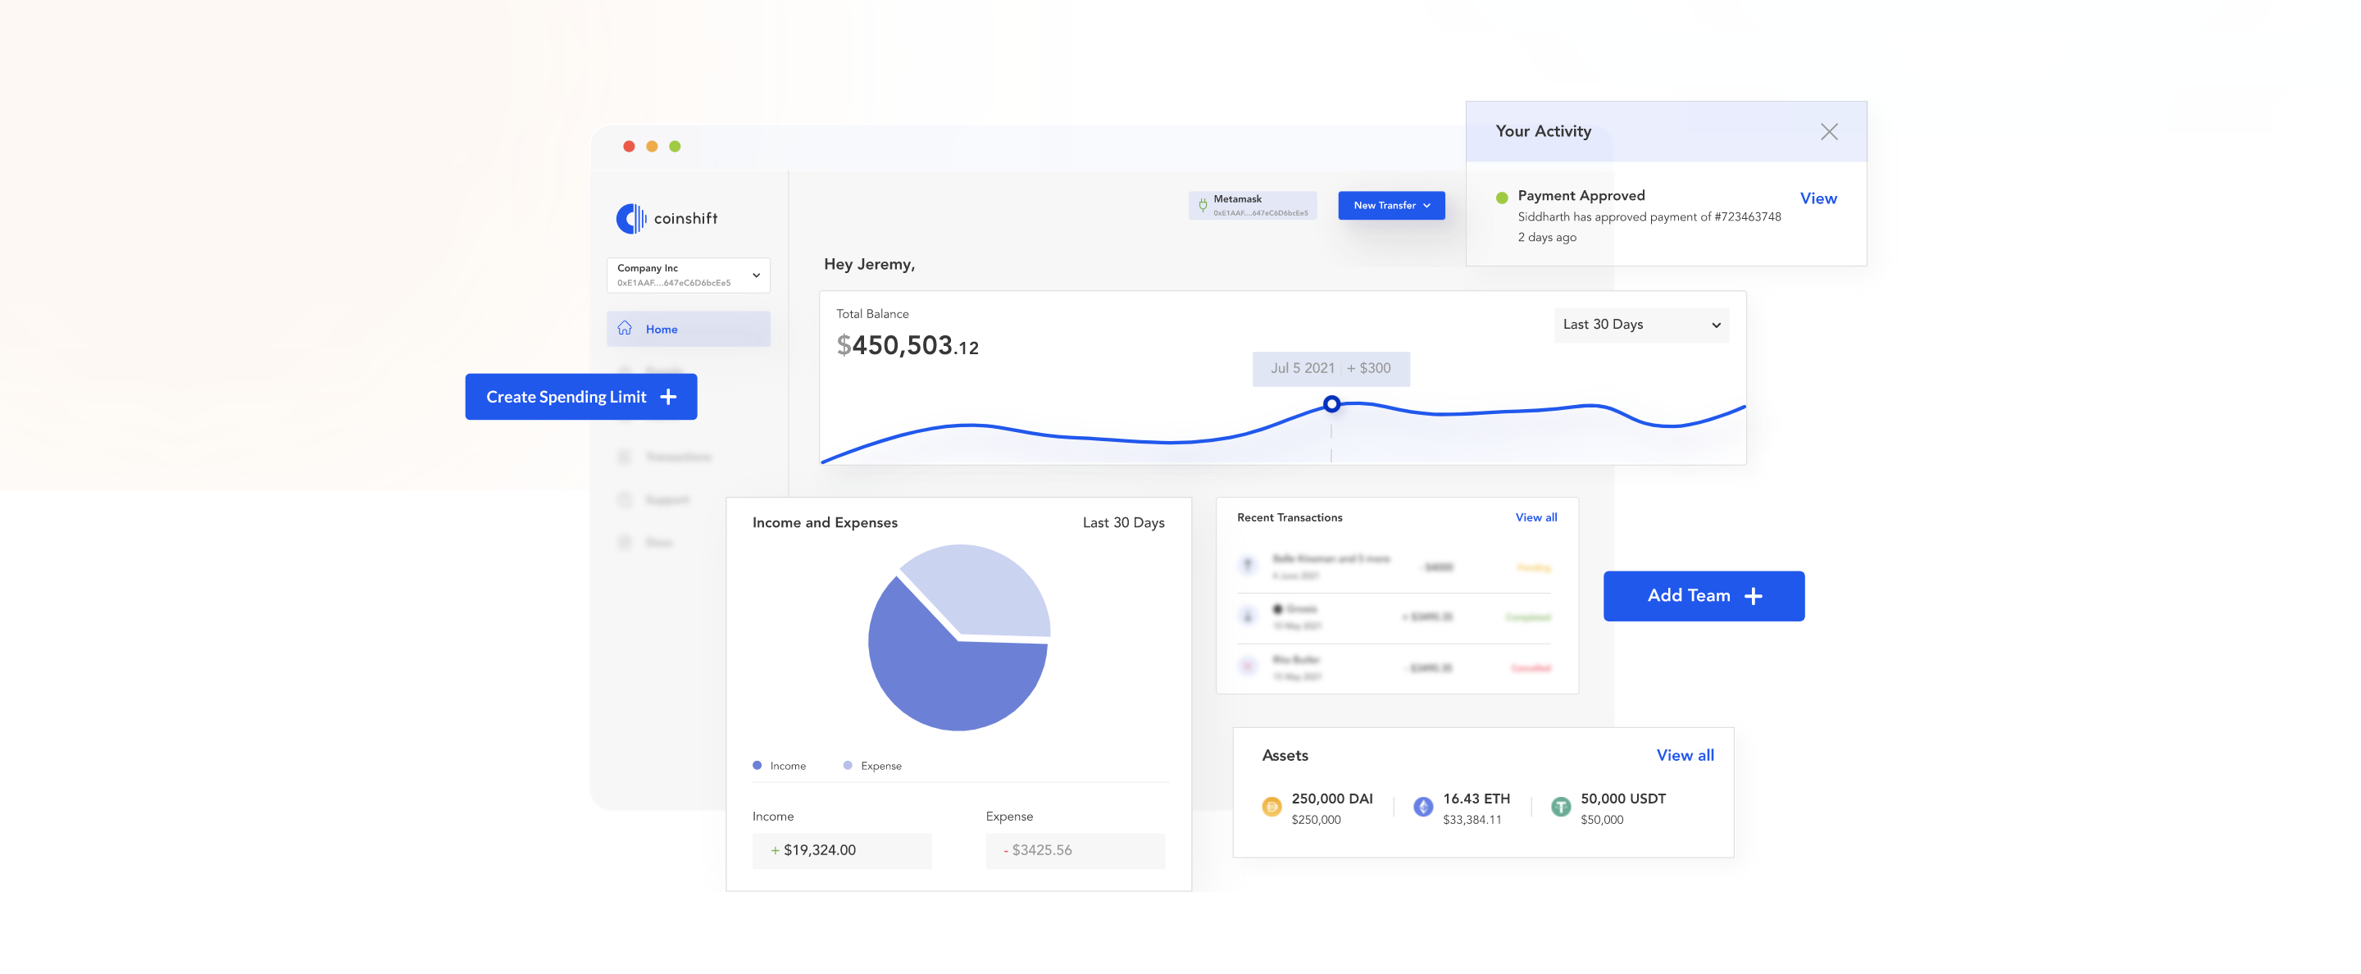The height and width of the screenshot is (974, 2361).
Task: Close the Your Activity panel
Action: pyautogui.click(x=1828, y=132)
